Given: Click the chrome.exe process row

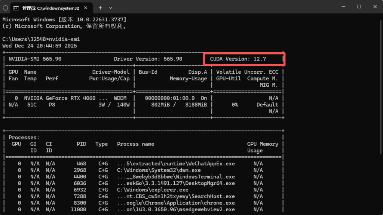Looking at the screenshot, I should (176, 203).
